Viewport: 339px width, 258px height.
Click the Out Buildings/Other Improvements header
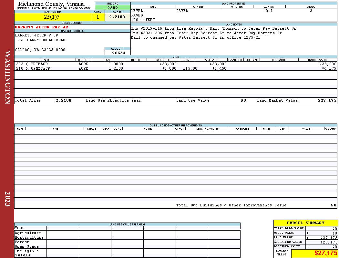click(x=176, y=125)
